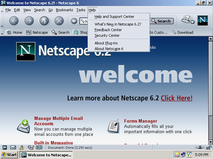Open the Go menu
Viewport: 213px width, 159px height.
[x=51, y=10]
